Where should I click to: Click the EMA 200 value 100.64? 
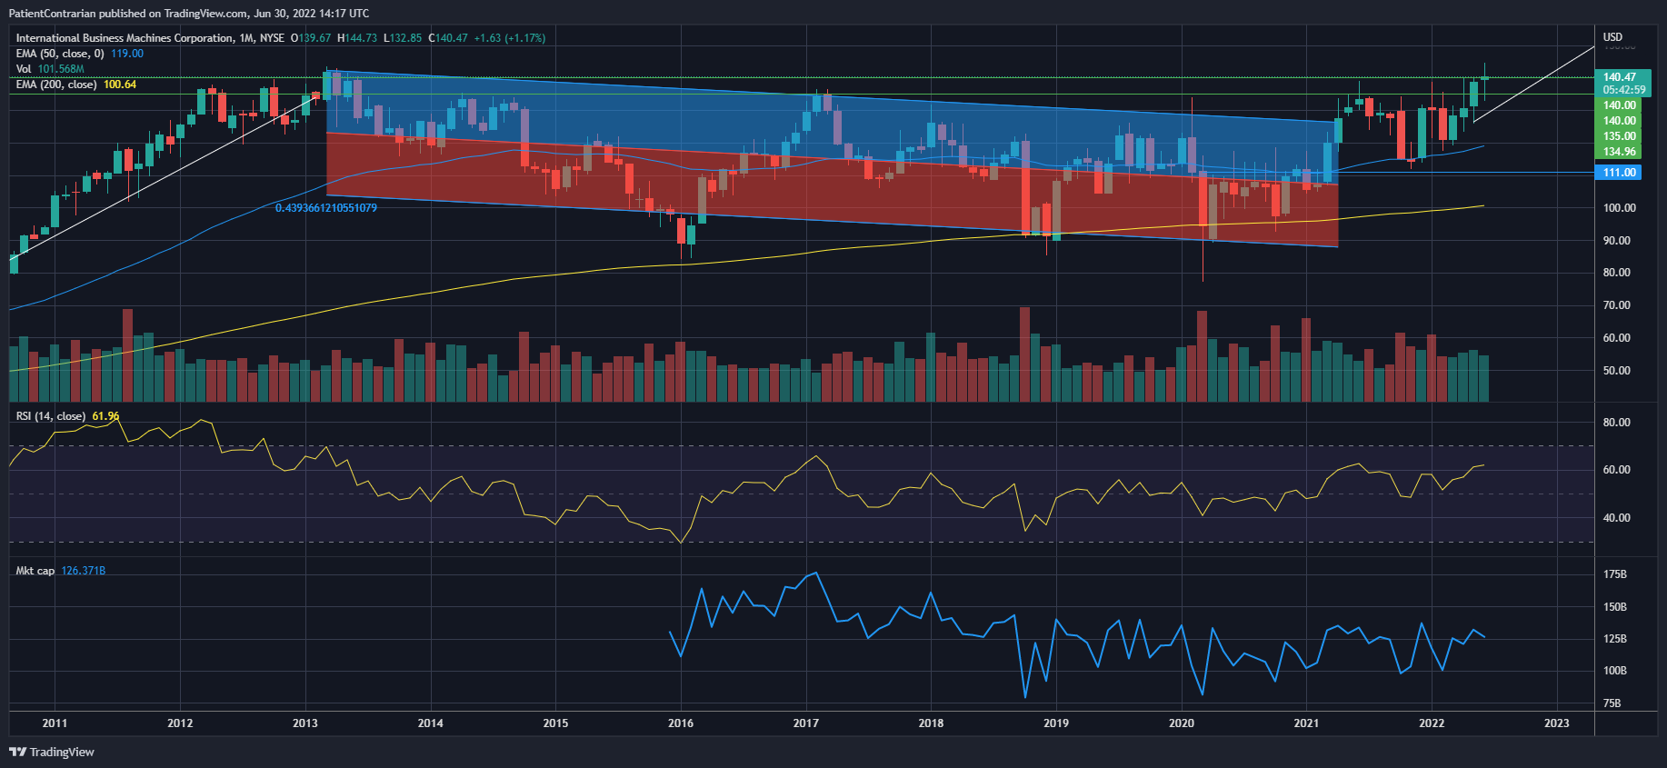pyautogui.click(x=120, y=85)
